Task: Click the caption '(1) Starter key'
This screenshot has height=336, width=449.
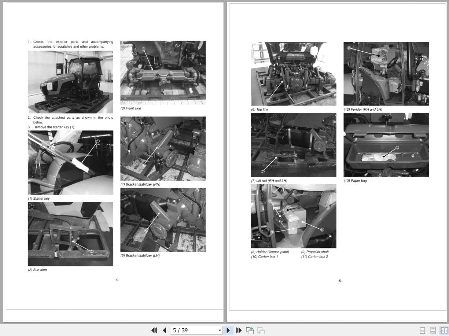Action: (x=39, y=199)
